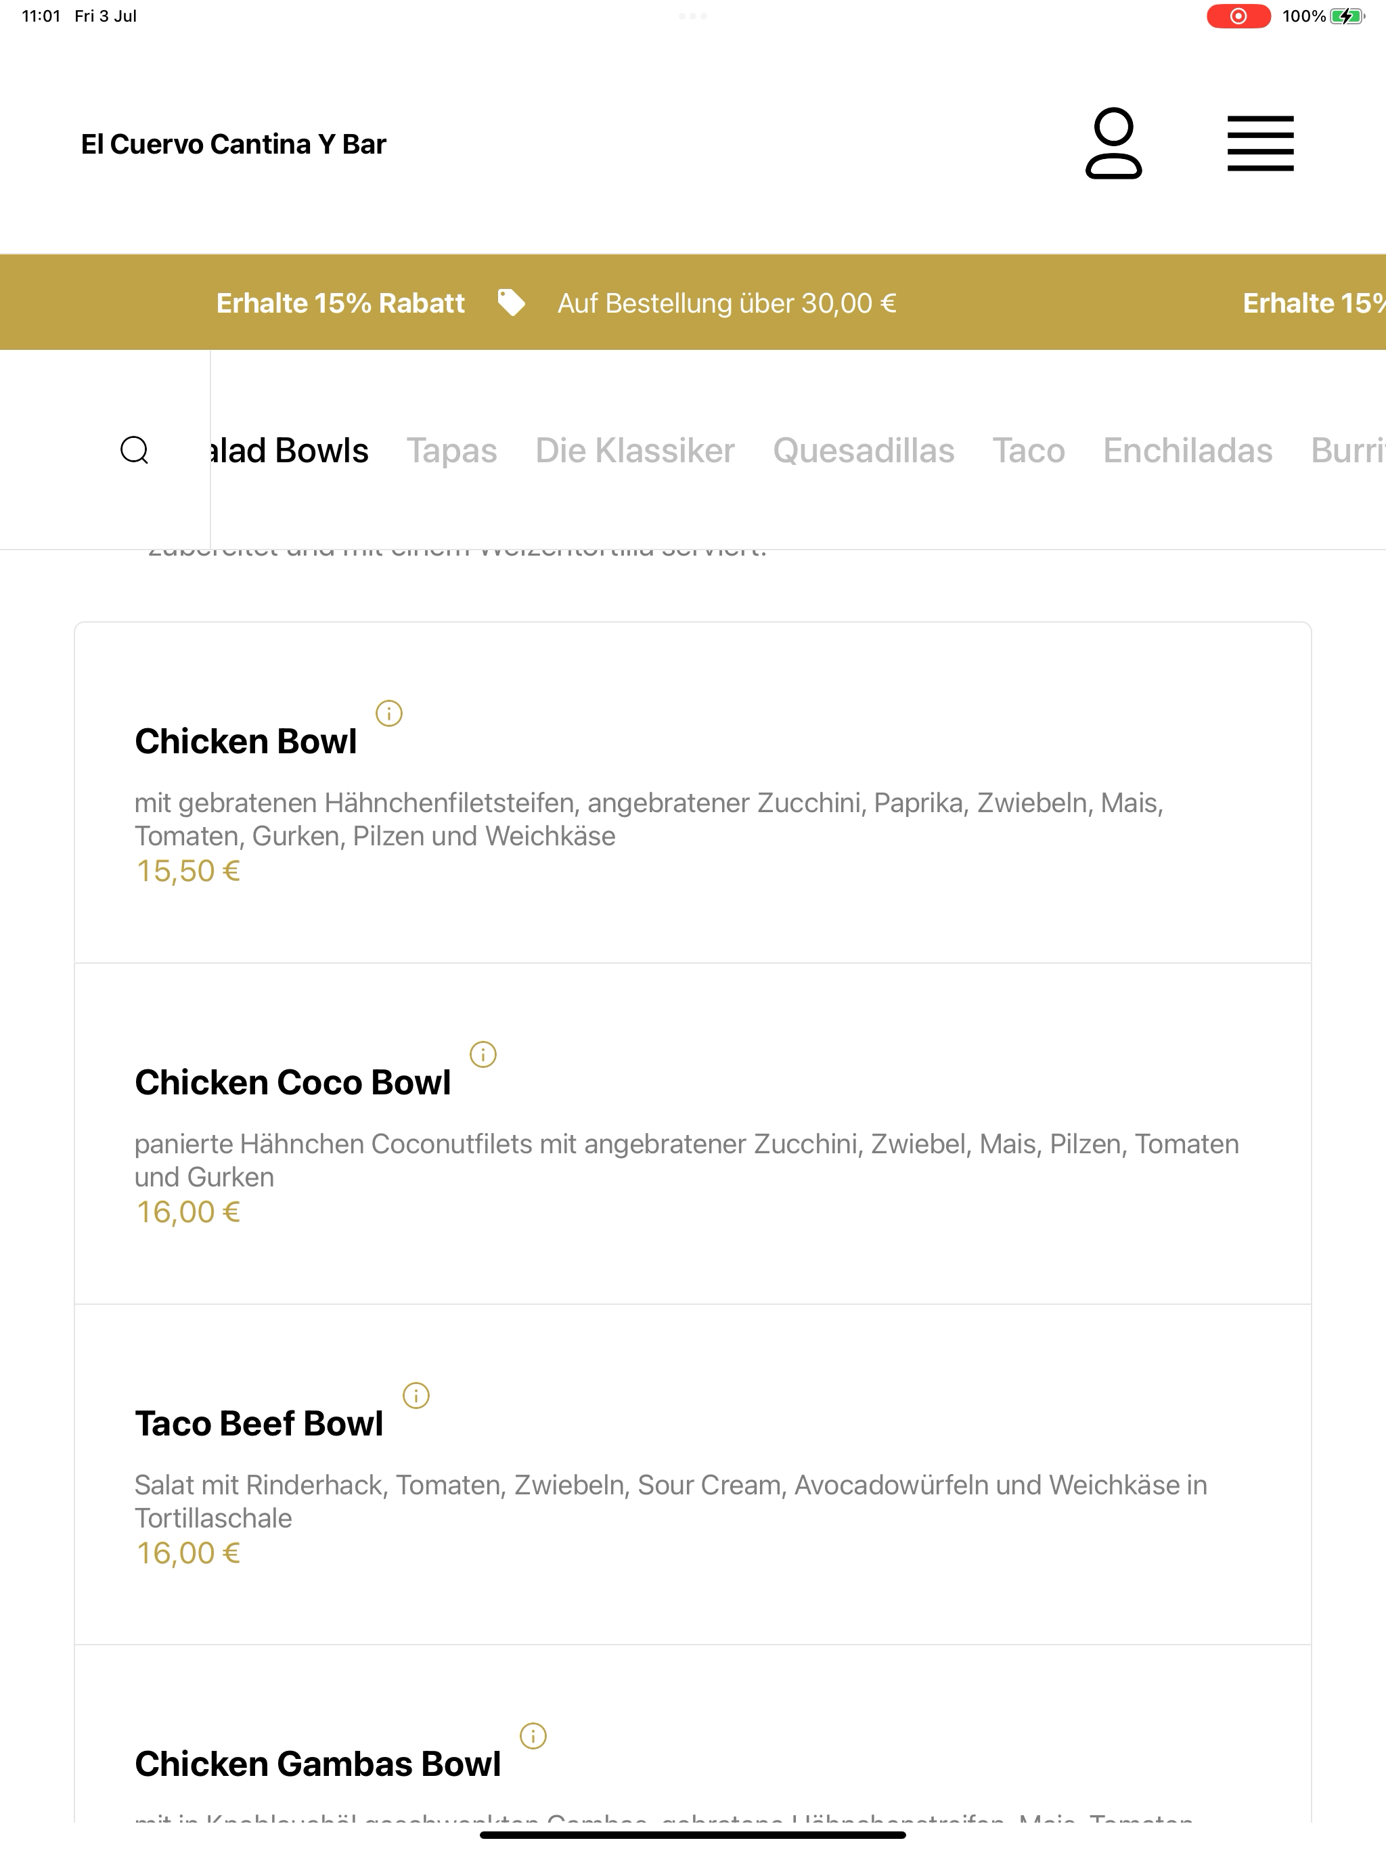1386x1849 pixels.
Task: Click the Taco Beef Bowl description text
Action: coord(671,1501)
